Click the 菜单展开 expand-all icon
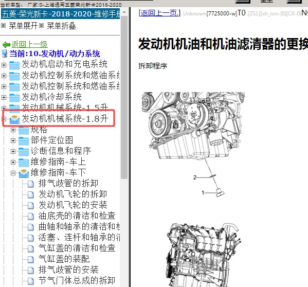Viewport: 308px width, 287px height. [3, 26]
